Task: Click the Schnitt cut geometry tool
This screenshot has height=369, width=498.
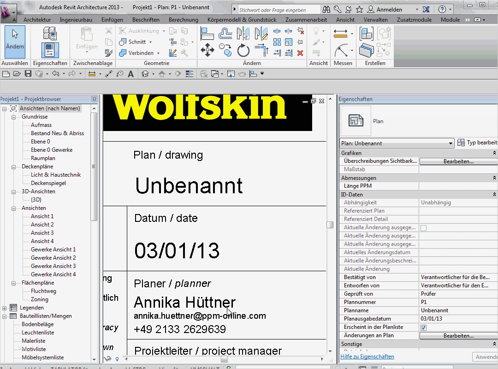Action: pos(132,42)
